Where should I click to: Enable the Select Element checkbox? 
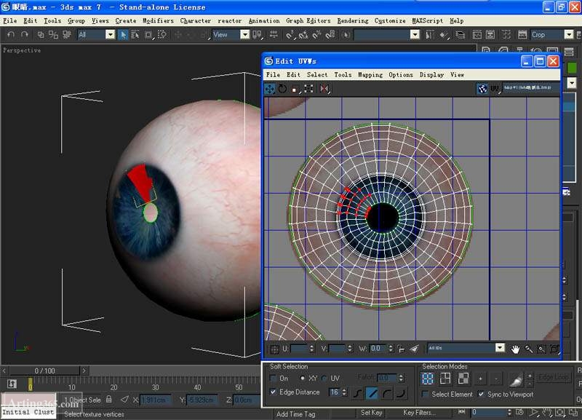click(426, 394)
